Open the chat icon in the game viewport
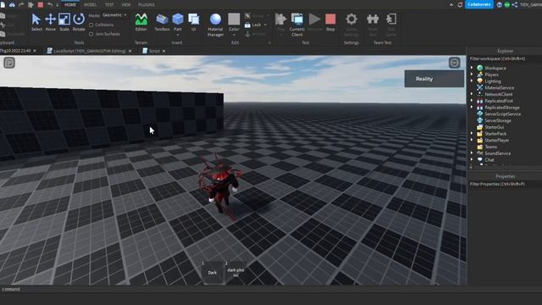 9,63
